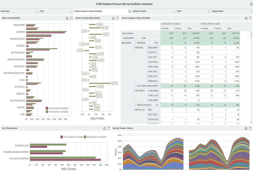This screenshot has height=175, width=253.
Task: Click the 2021 legend swatch in Settori chart
Action: [46, 112]
